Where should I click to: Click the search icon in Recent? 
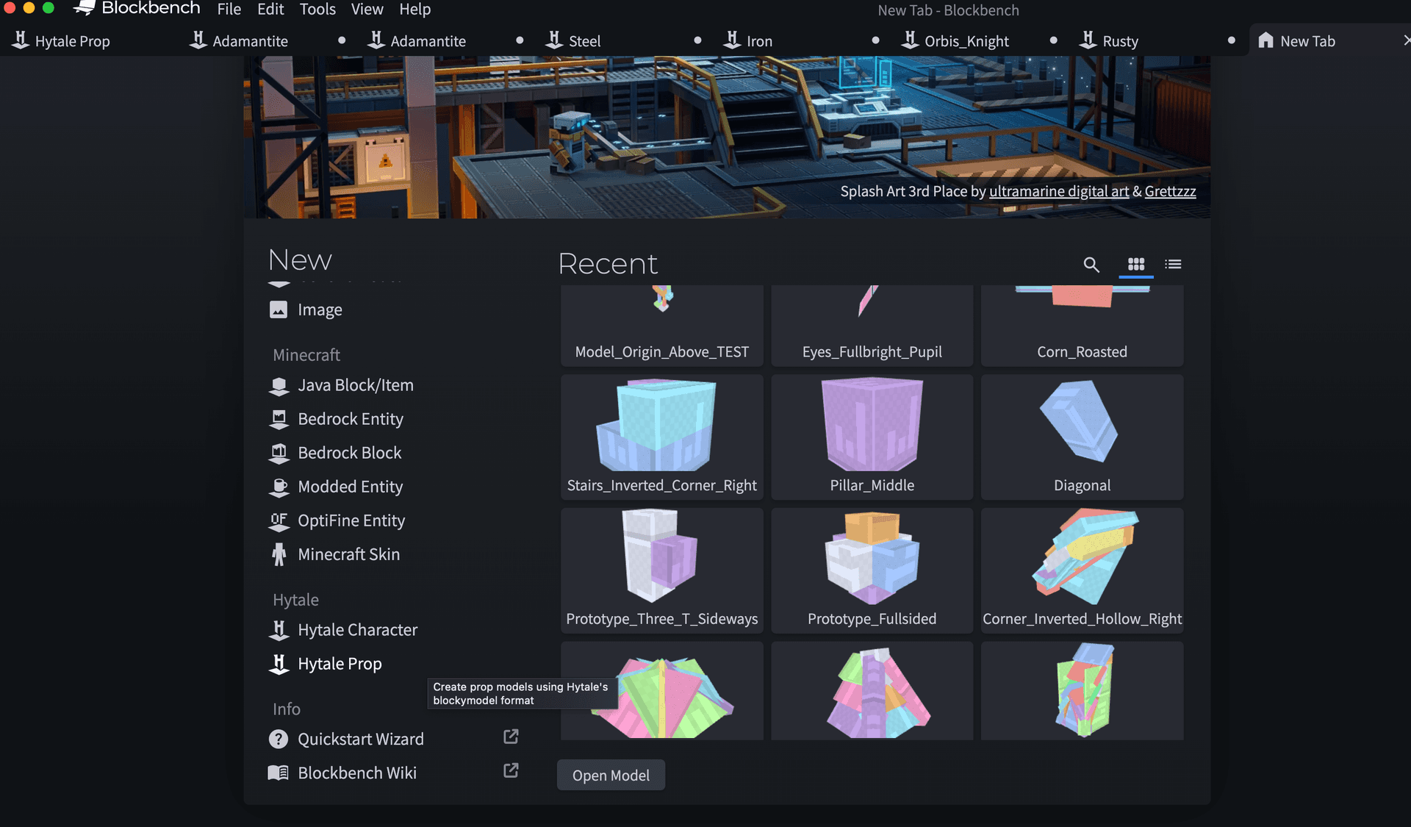click(x=1091, y=265)
